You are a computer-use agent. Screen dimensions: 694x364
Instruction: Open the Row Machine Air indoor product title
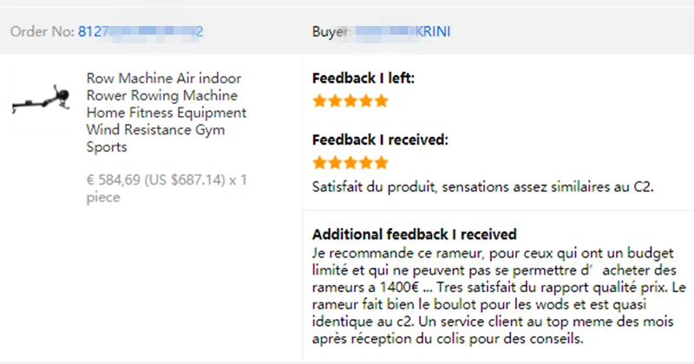click(x=167, y=113)
